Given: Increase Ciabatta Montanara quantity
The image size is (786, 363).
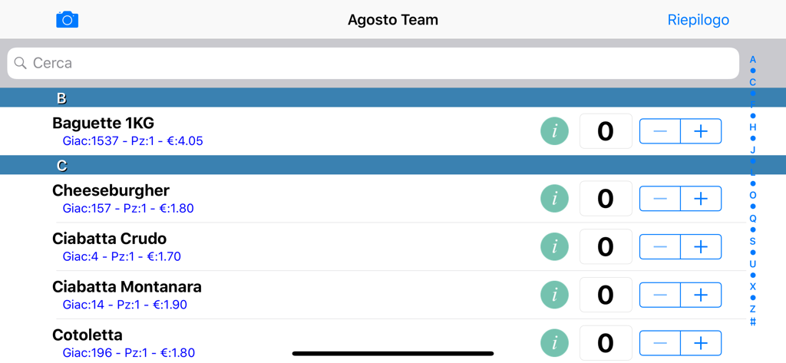Looking at the screenshot, I should click(701, 295).
